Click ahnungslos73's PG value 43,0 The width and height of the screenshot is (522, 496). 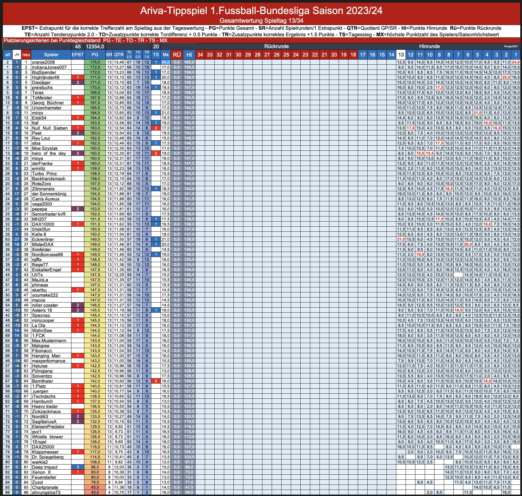[x=95, y=492]
